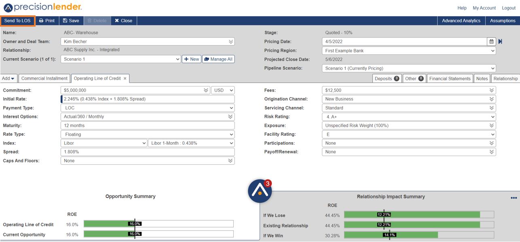
Task: Print the opportunity
Action: click(47, 21)
